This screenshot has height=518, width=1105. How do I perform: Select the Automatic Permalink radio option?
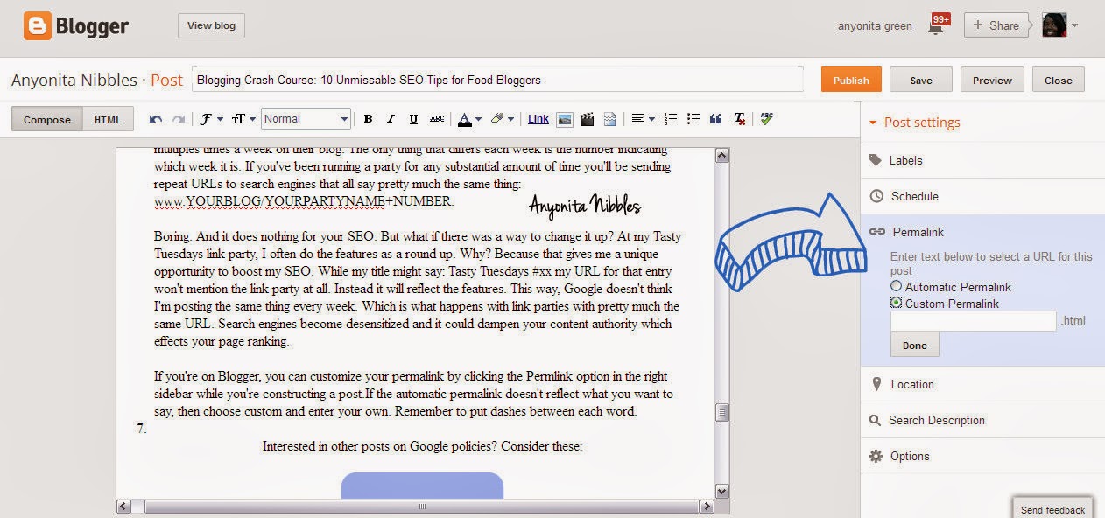tap(896, 286)
